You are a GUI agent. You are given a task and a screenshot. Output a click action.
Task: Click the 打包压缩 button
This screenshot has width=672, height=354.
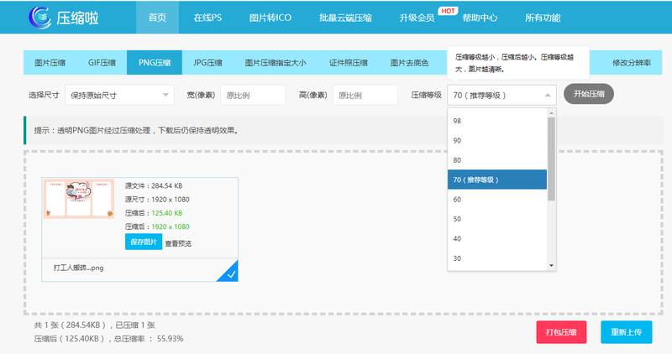tap(561, 332)
